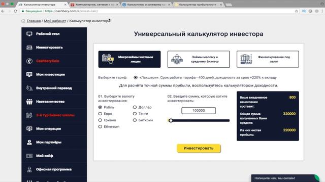Screen dimensions: 325x182
Task: Select Ethereum currency radio button
Action: point(100,127)
